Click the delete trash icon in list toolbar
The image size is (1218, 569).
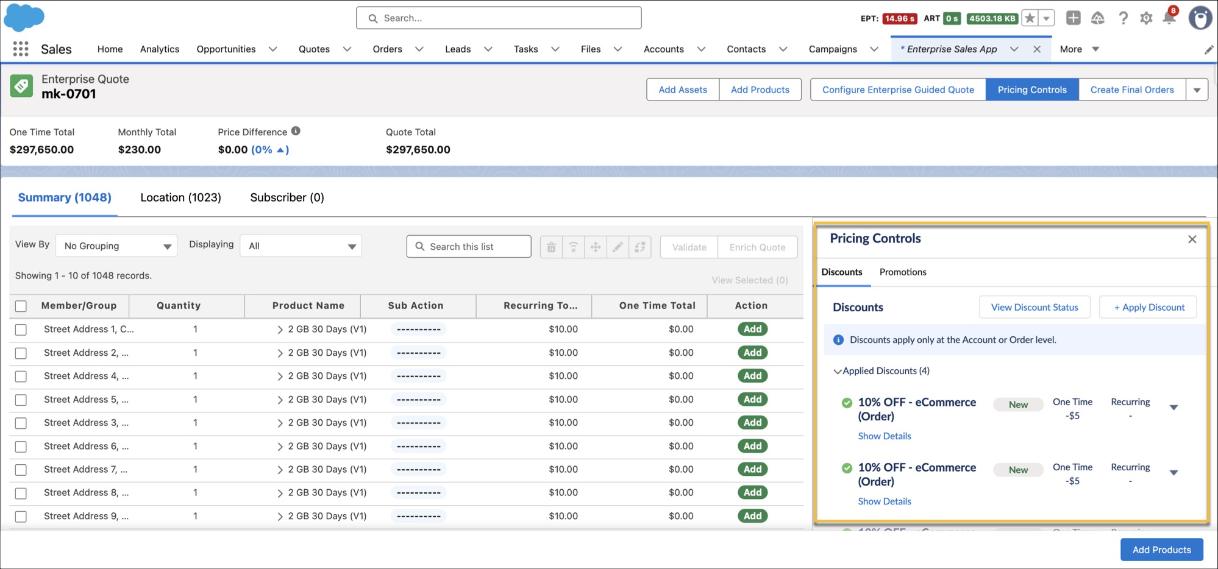pyautogui.click(x=551, y=247)
